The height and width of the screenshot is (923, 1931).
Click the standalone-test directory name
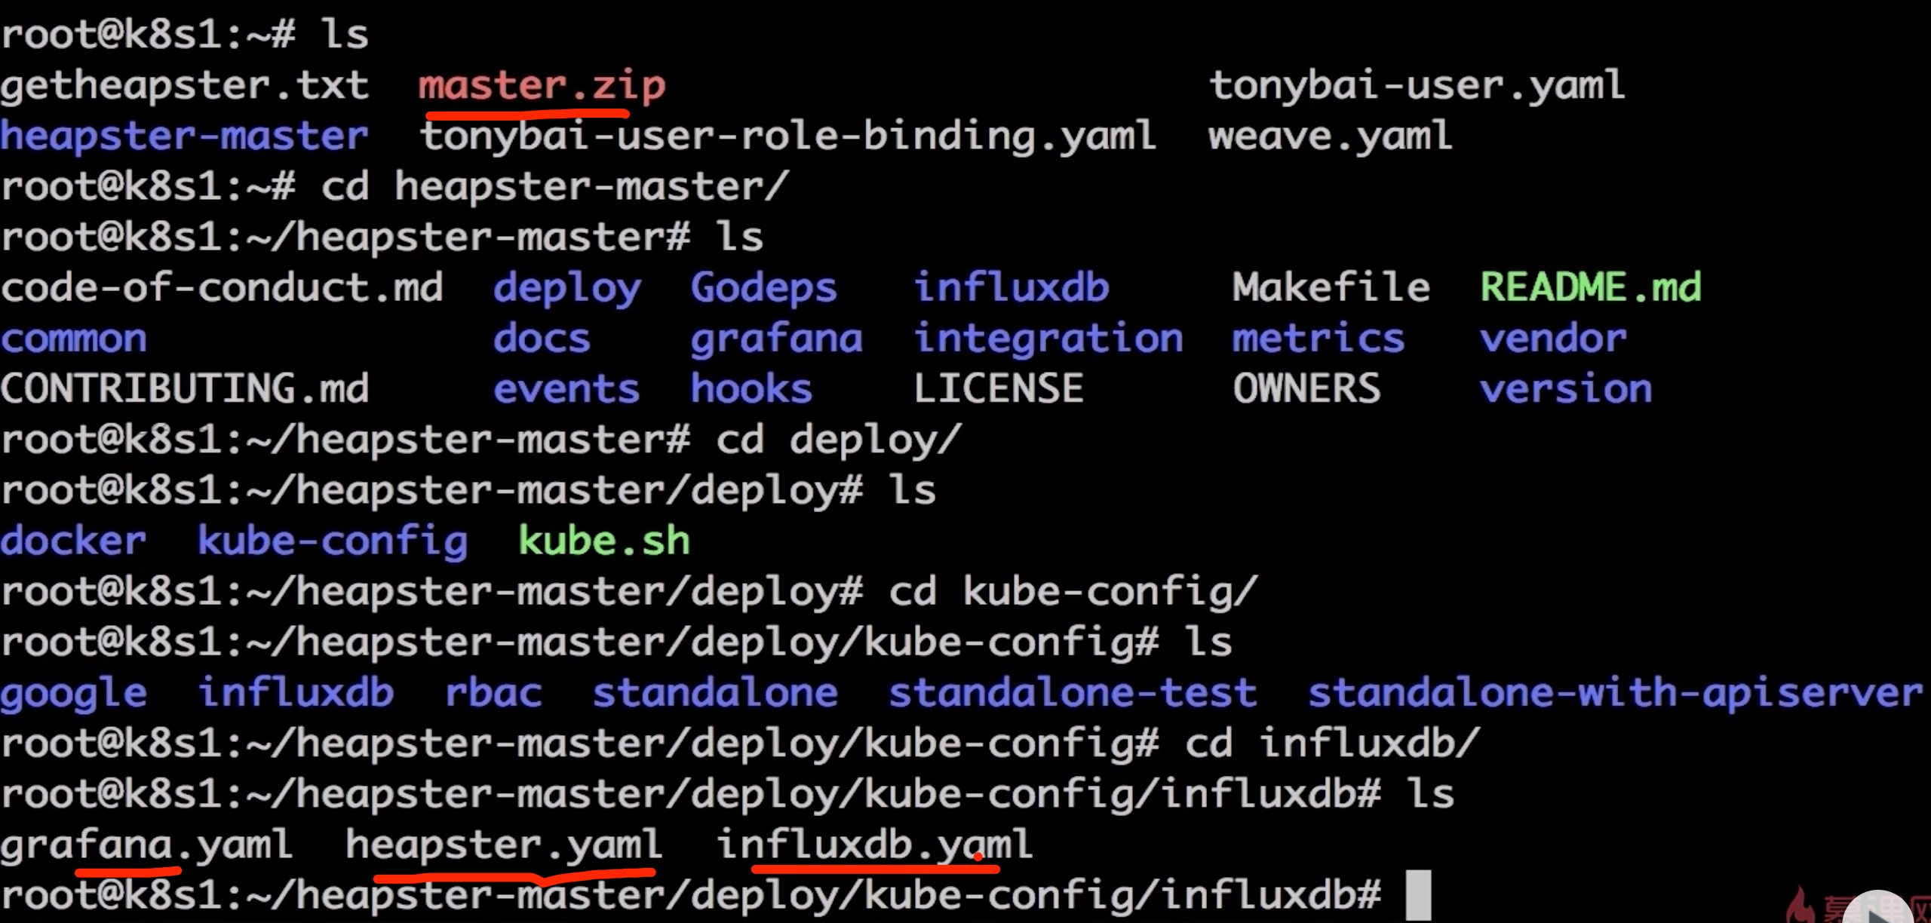(1073, 693)
